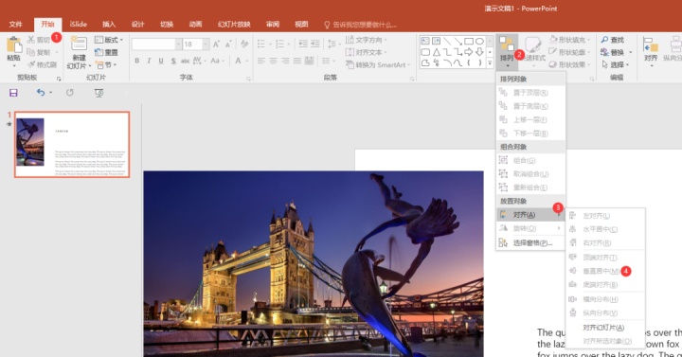Toggle Underline formatting

tap(161, 61)
